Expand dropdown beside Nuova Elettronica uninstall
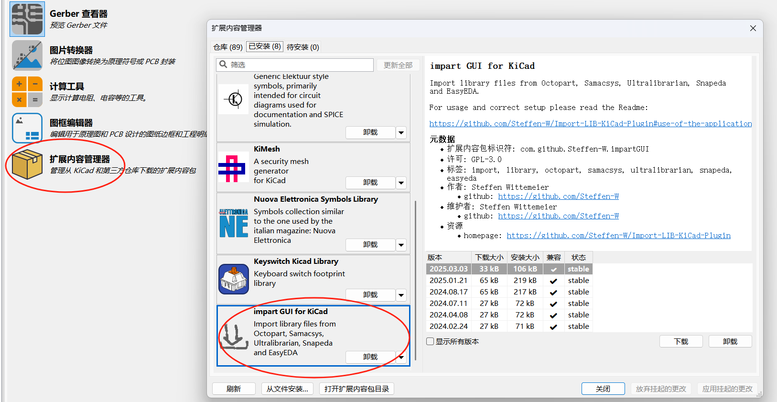The width and height of the screenshot is (777, 402). (x=401, y=245)
